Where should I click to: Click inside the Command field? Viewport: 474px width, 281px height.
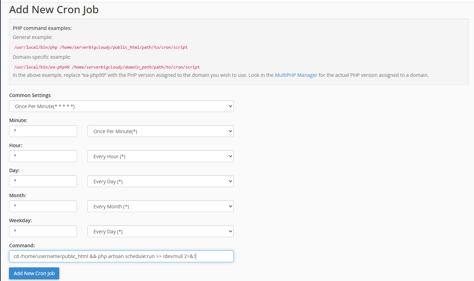click(x=121, y=256)
